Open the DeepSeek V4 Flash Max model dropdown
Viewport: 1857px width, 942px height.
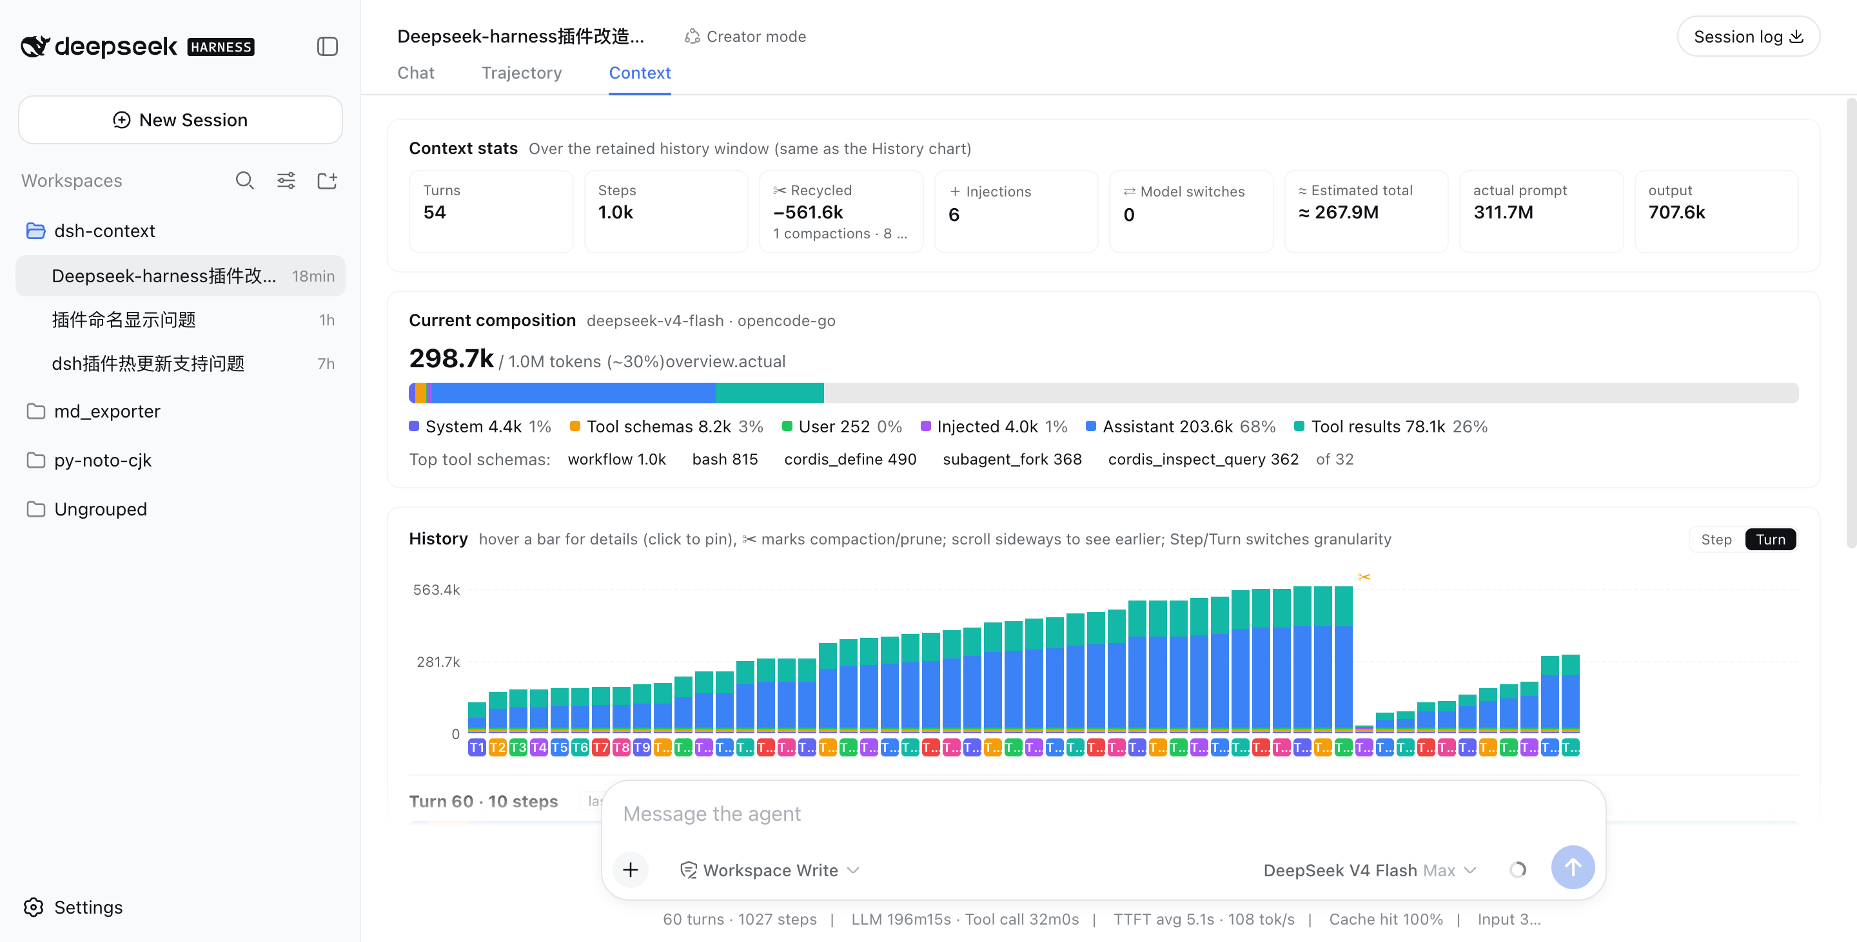coord(1370,870)
